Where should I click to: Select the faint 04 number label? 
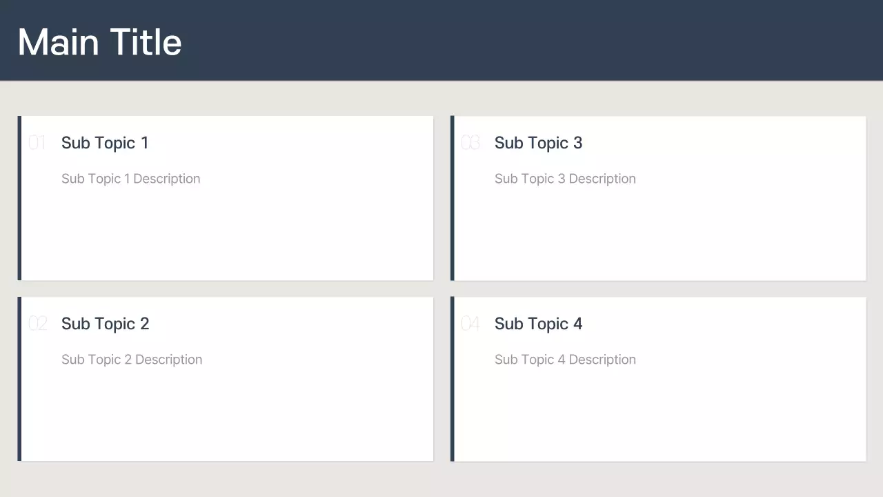click(x=470, y=324)
